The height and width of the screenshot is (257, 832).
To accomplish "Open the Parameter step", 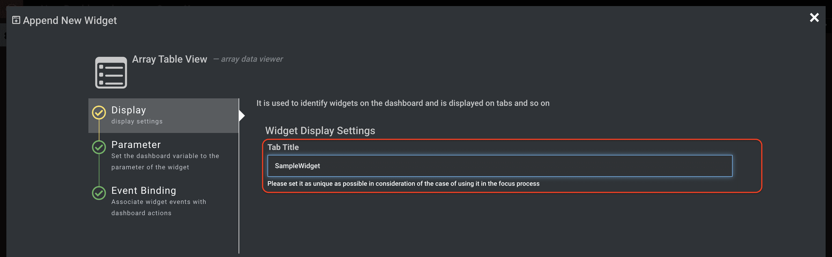I will 164,156.
